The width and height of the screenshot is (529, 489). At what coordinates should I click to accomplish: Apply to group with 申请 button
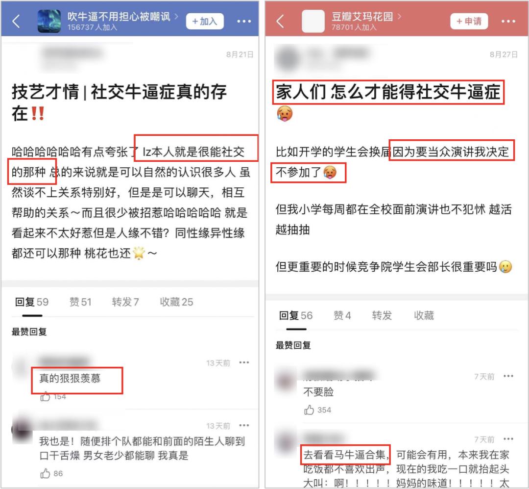tap(469, 21)
